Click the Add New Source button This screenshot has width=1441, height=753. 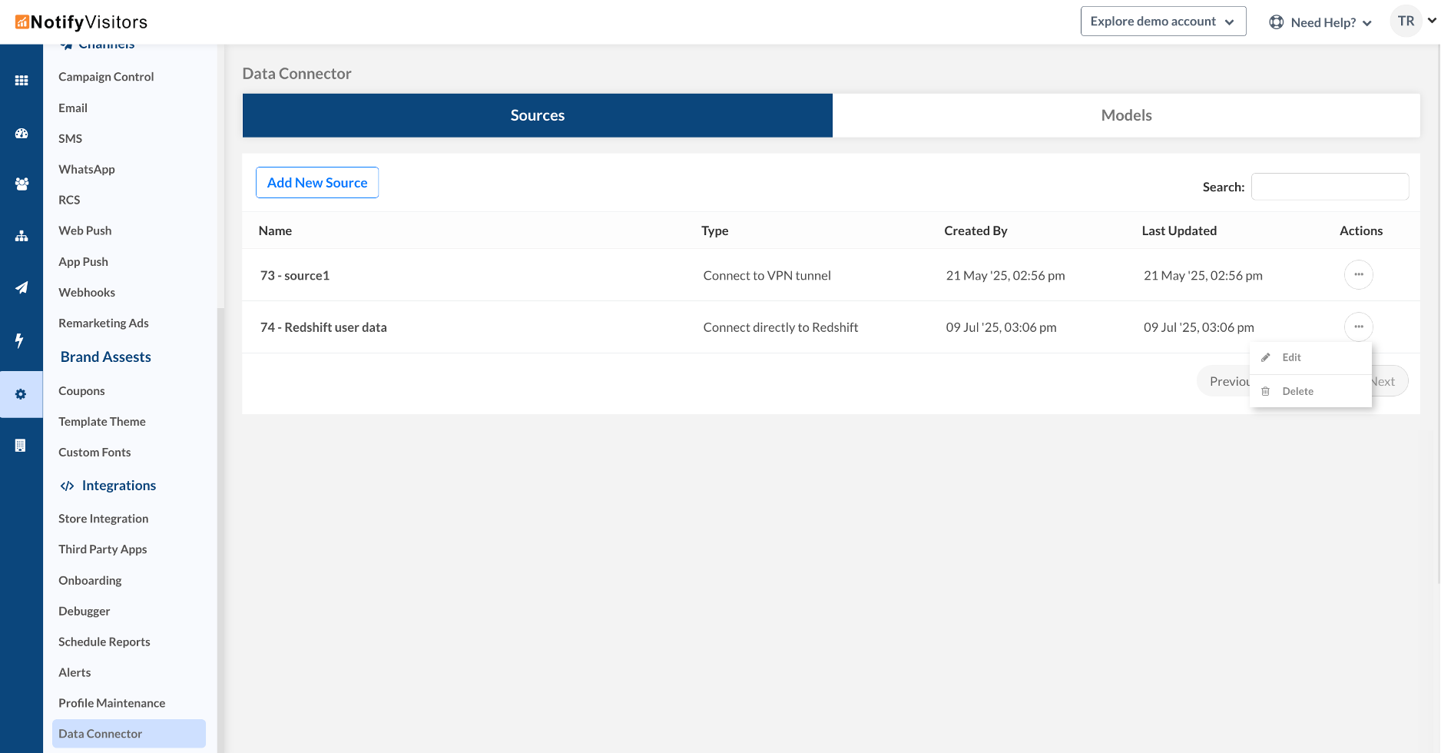[317, 183]
